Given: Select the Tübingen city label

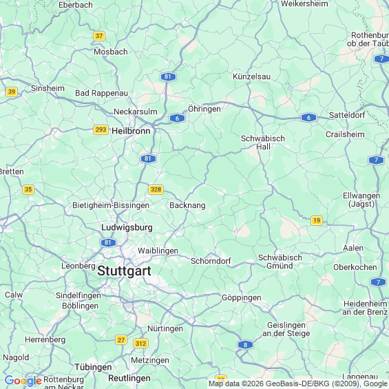Looking at the screenshot, I should tap(93, 367).
